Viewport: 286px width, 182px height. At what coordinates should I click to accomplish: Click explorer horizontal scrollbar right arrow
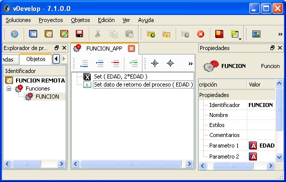tap(62, 164)
